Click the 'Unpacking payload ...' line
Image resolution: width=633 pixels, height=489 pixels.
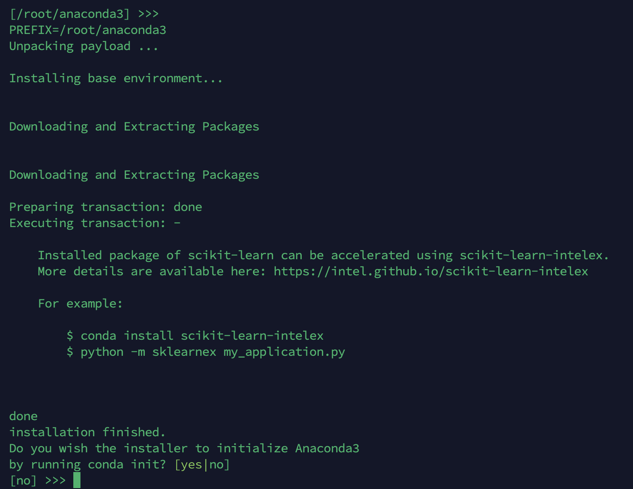click(x=84, y=46)
